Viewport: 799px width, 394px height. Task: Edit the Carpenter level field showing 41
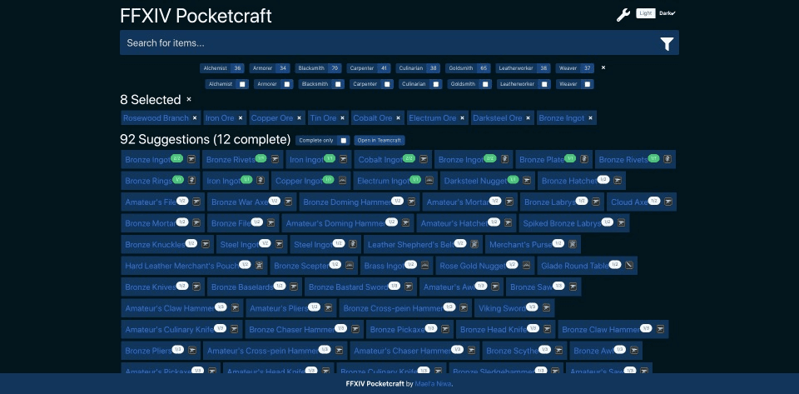(x=384, y=68)
